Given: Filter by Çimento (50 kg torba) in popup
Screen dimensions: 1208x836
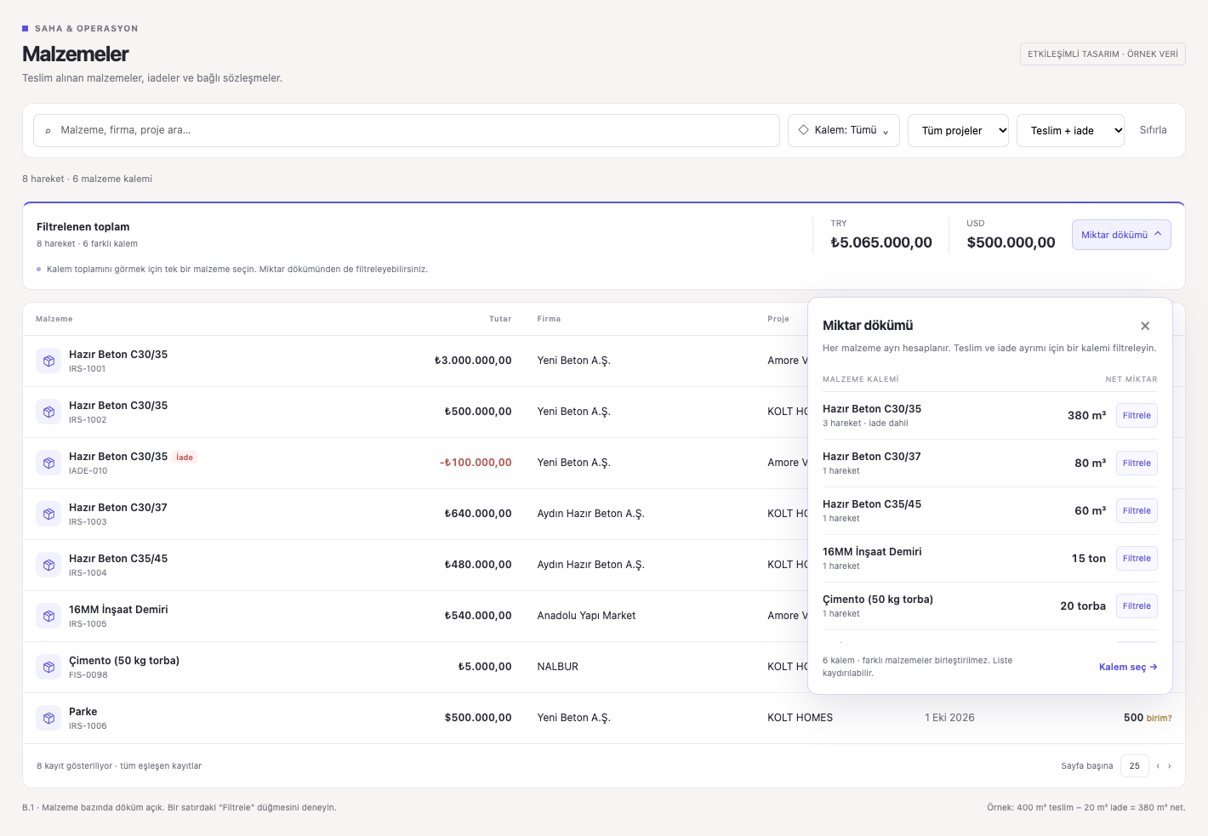Looking at the screenshot, I should (1137, 606).
